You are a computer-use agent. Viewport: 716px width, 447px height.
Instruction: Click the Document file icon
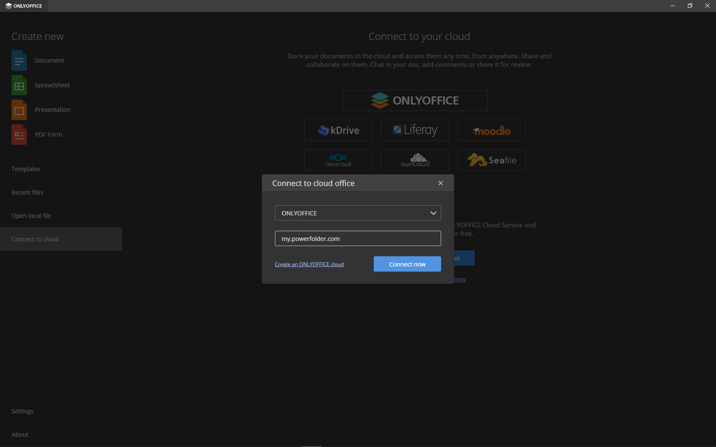pos(19,60)
